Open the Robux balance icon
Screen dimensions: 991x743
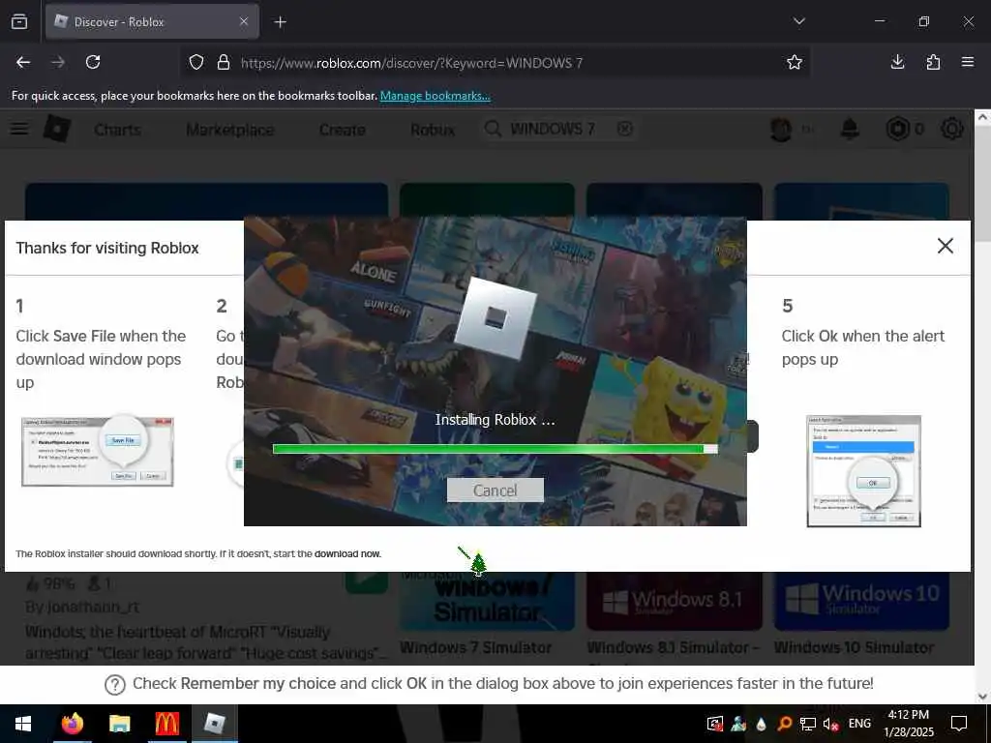[x=897, y=129]
